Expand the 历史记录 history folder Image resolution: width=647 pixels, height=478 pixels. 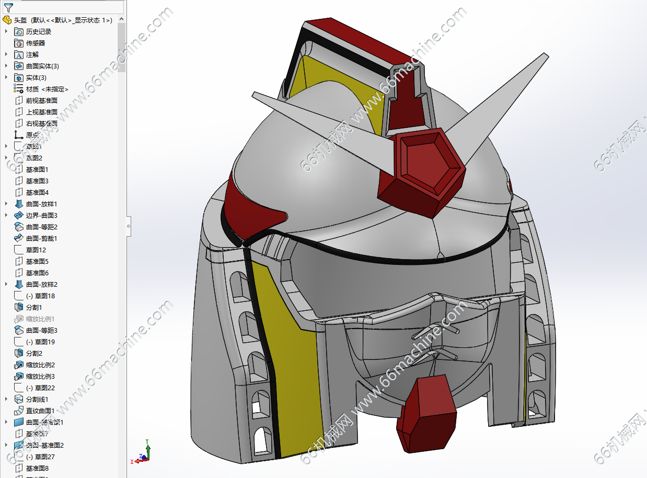pos(6,31)
